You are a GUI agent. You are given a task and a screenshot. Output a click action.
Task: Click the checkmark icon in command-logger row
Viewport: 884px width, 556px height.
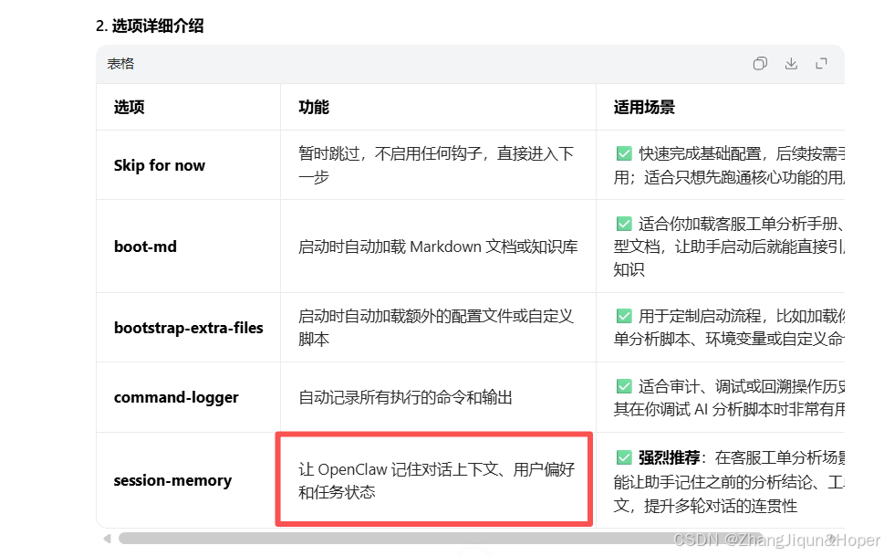point(624,385)
